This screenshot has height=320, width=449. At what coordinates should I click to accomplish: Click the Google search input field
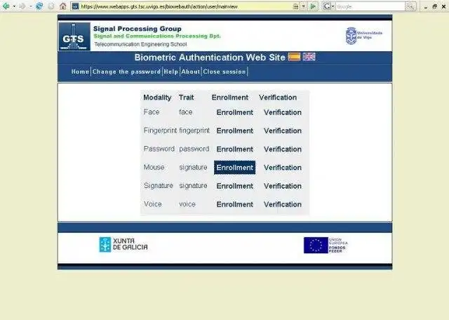370,6
